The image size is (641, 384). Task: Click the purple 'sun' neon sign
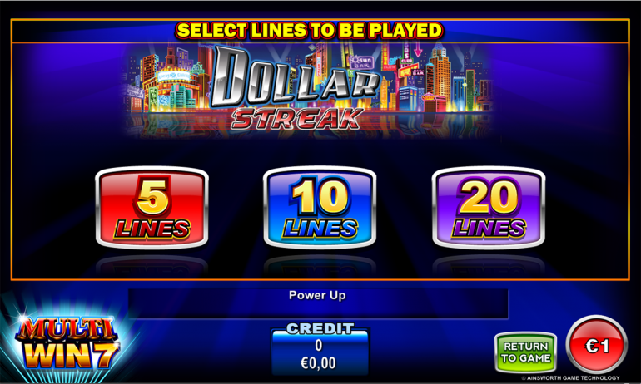point(361,63)
